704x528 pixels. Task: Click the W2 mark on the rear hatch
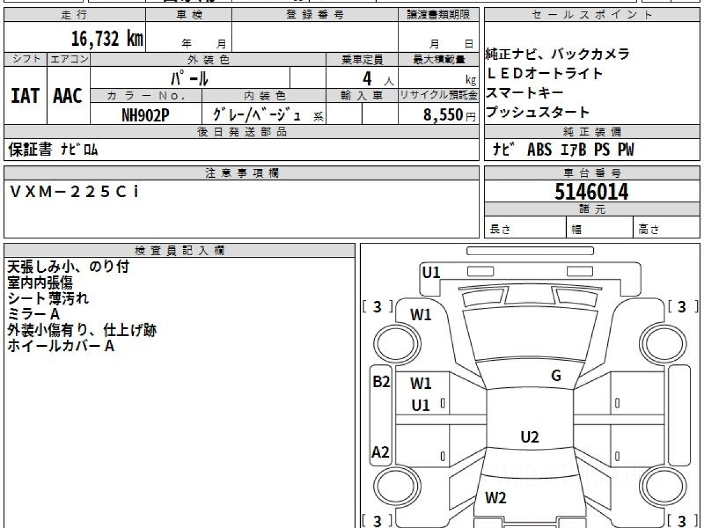[496, 499]
